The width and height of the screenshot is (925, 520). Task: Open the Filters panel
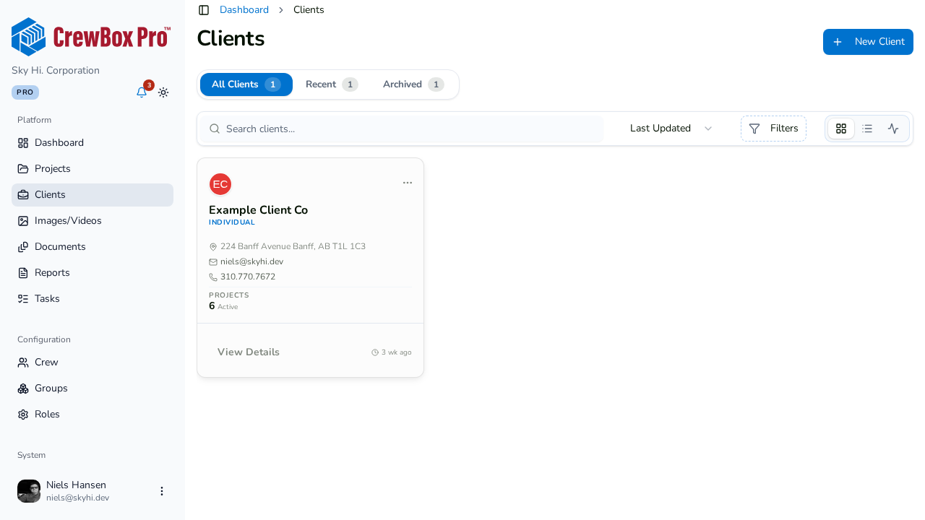[773, 129]
